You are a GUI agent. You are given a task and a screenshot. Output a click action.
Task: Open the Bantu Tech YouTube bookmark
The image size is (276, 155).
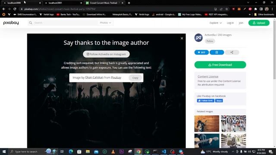tap(68, 14)
